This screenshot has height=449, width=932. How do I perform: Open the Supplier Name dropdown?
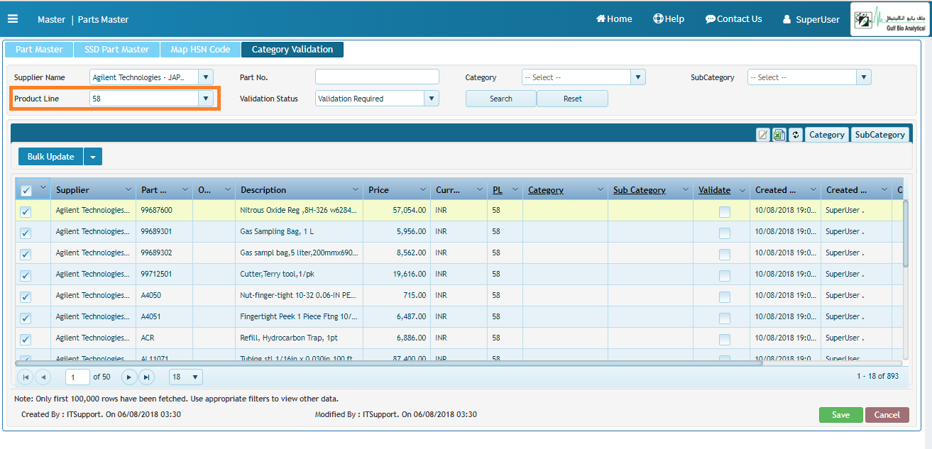(x=206, y=77)
